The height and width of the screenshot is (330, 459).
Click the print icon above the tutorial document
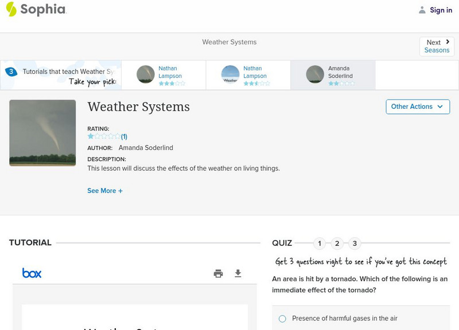(x=218, y=274)
